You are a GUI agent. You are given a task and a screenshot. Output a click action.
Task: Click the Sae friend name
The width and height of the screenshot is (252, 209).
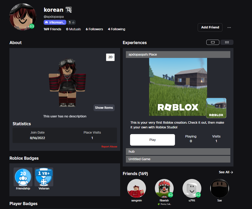click(220, 200)
